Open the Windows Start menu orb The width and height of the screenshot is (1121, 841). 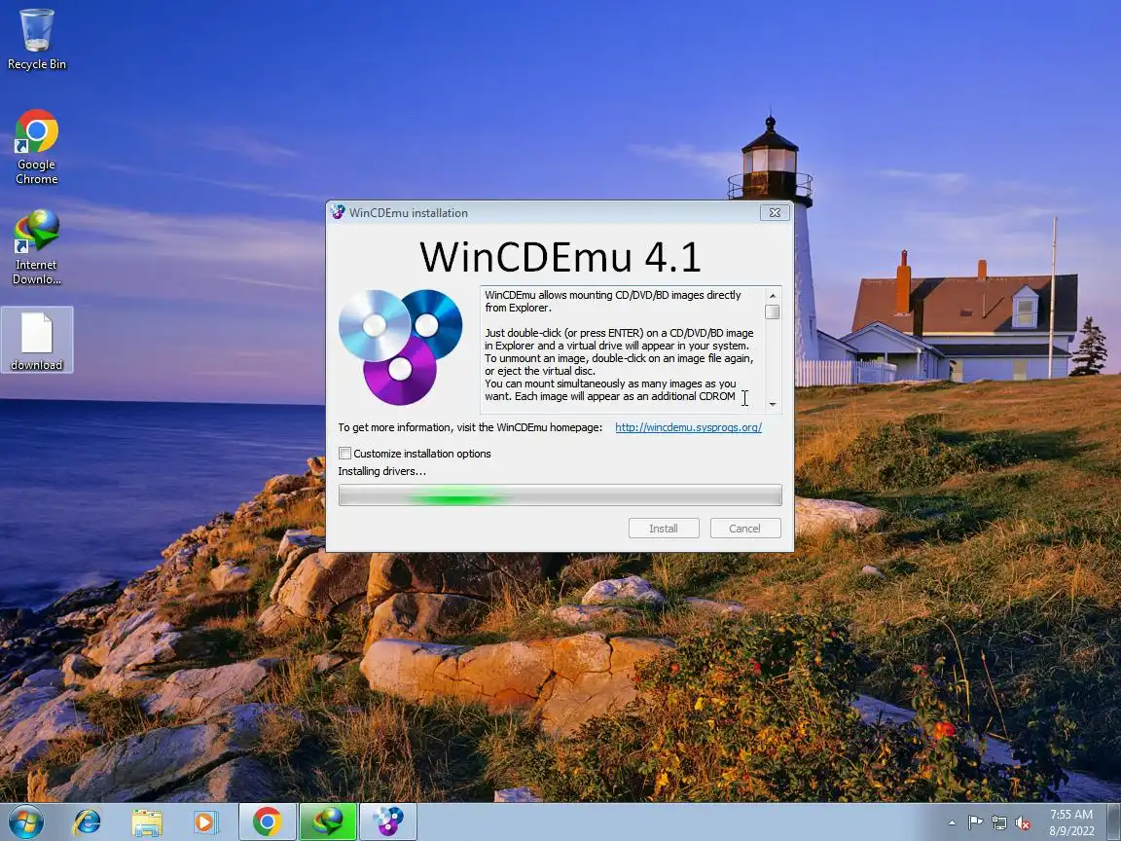25,823
